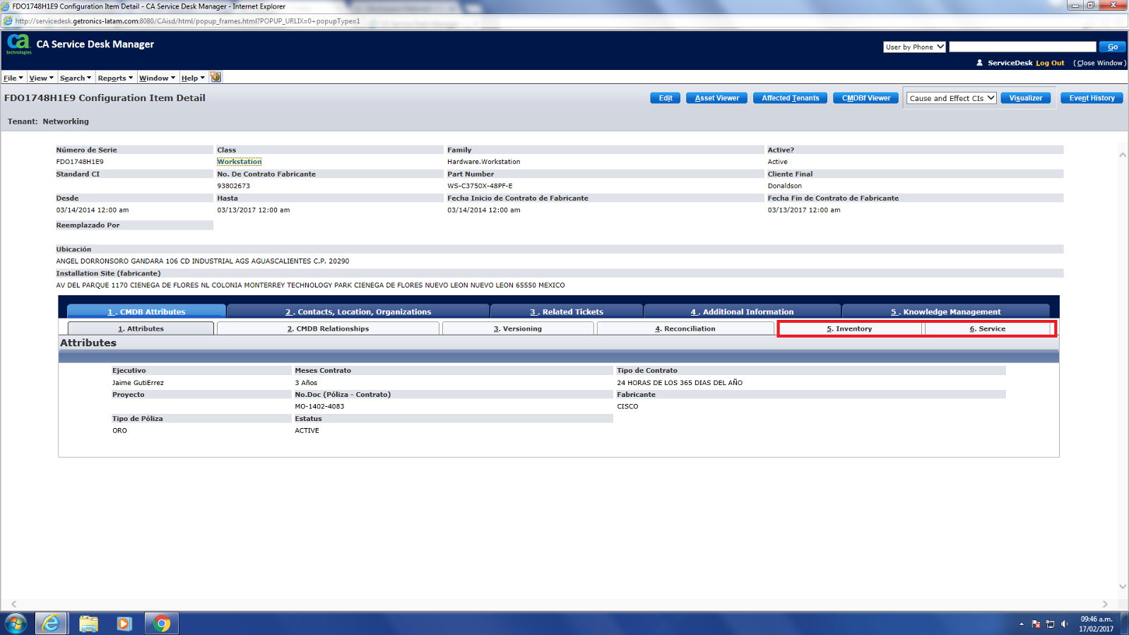The width and height of the screenshot is (1129, 635).
Task: Show hidden tray icons arrow
Action: point(1022,624)
